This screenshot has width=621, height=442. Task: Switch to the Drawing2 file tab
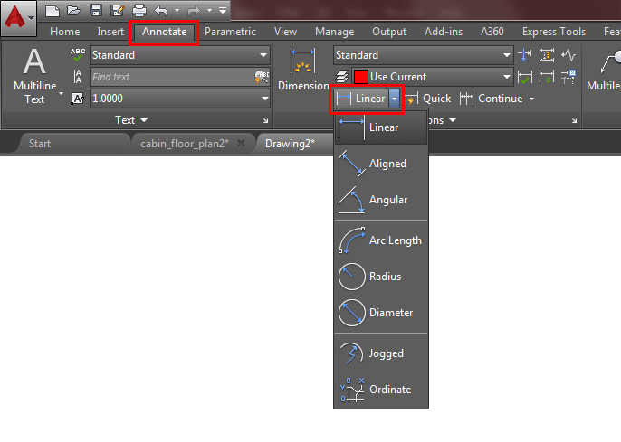290,144
